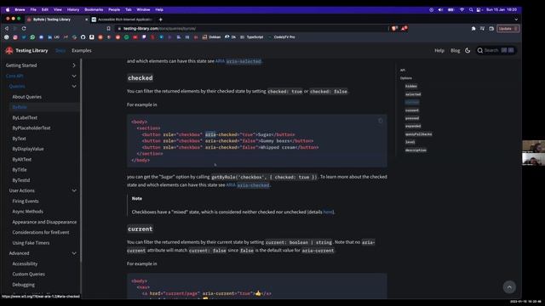Open the Help navbar link

(x=439, y=51)
